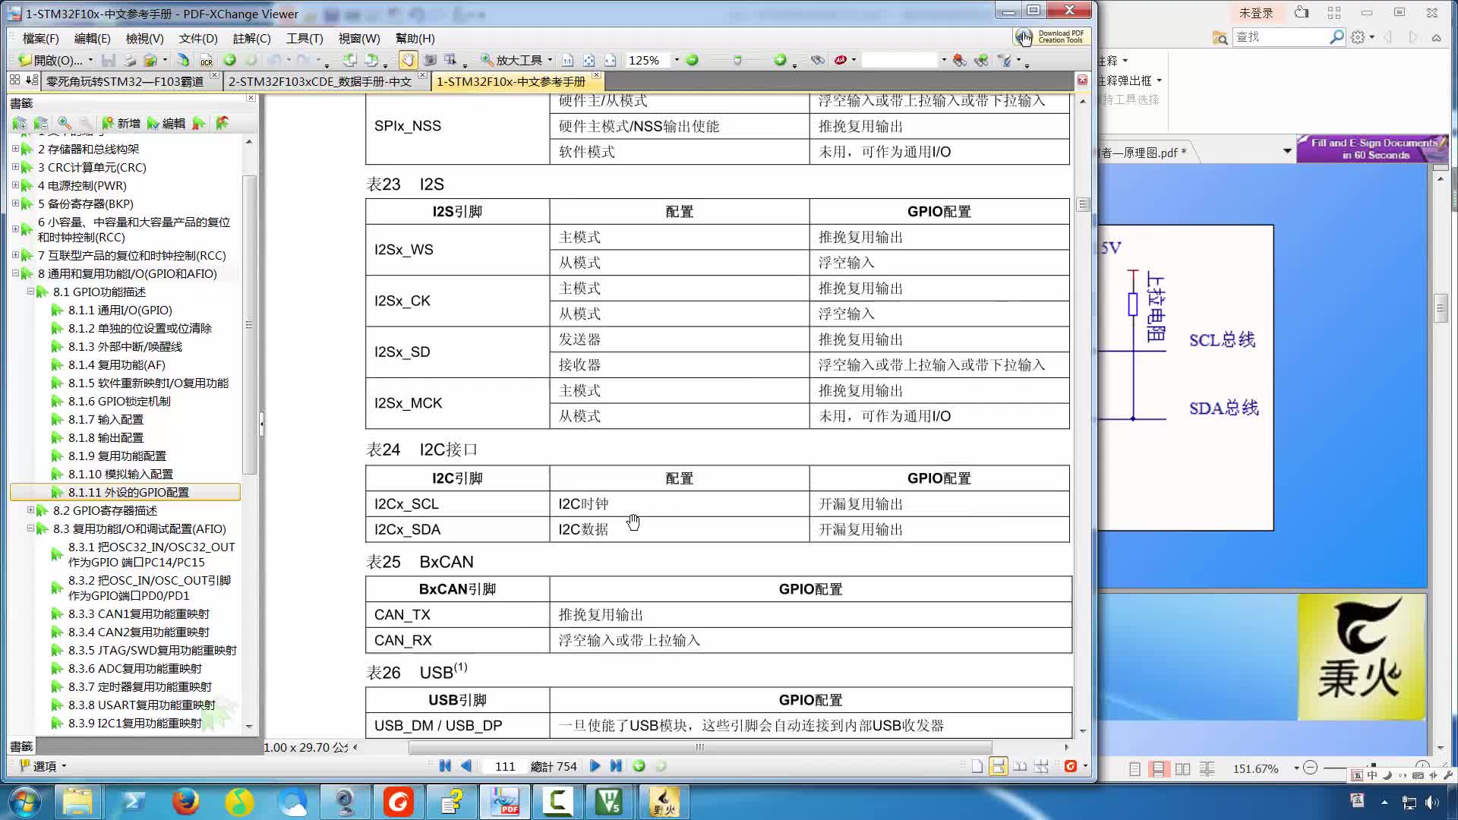Run the OCR pages tool
The width and height of the screenshot is (1458, 820).
[206, 60]
